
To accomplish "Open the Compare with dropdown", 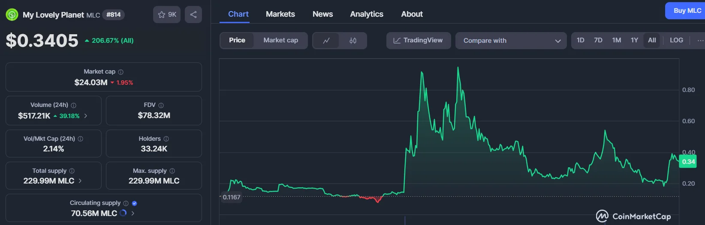I will 511,41.
